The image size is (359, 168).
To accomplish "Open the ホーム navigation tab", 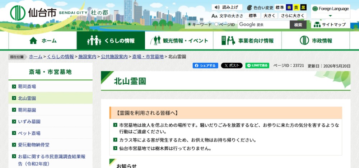I will click(43, 41).
